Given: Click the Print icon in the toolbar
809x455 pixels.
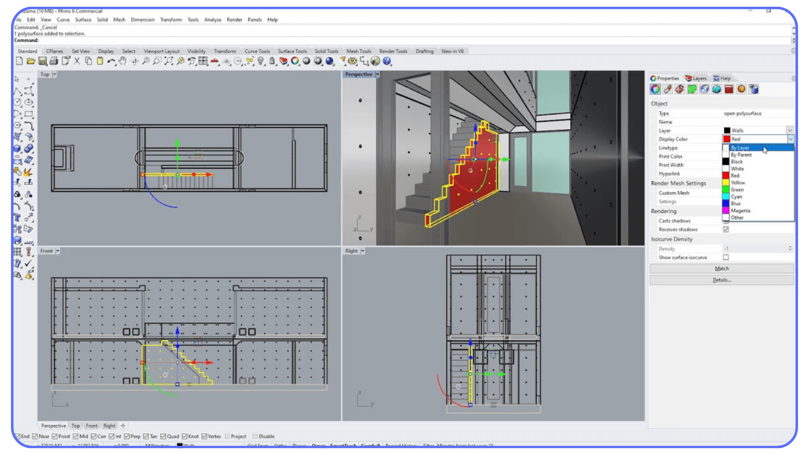Looking at the screenshot, I should pyautogui.click(x=54, y=61).
